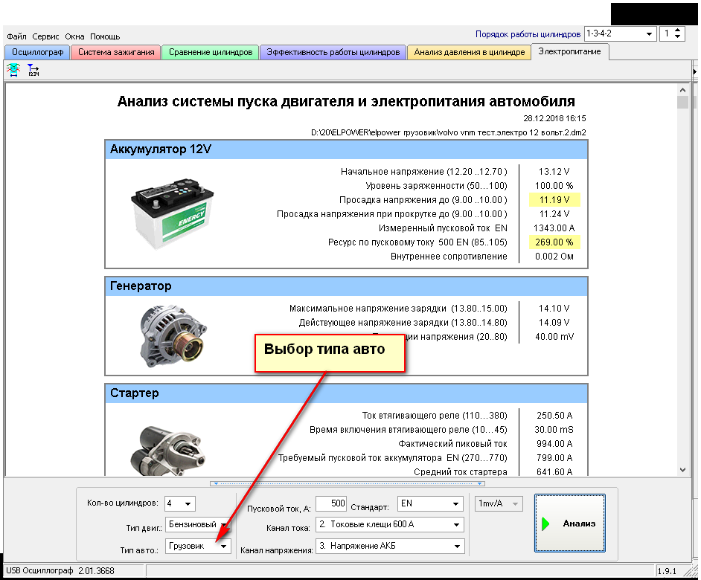Image resolution: width=701 pixels, height=580 pixels.
Task: Expand the cylinder firing order 1-3-4-2 dropdown
Action: point(649,34)
